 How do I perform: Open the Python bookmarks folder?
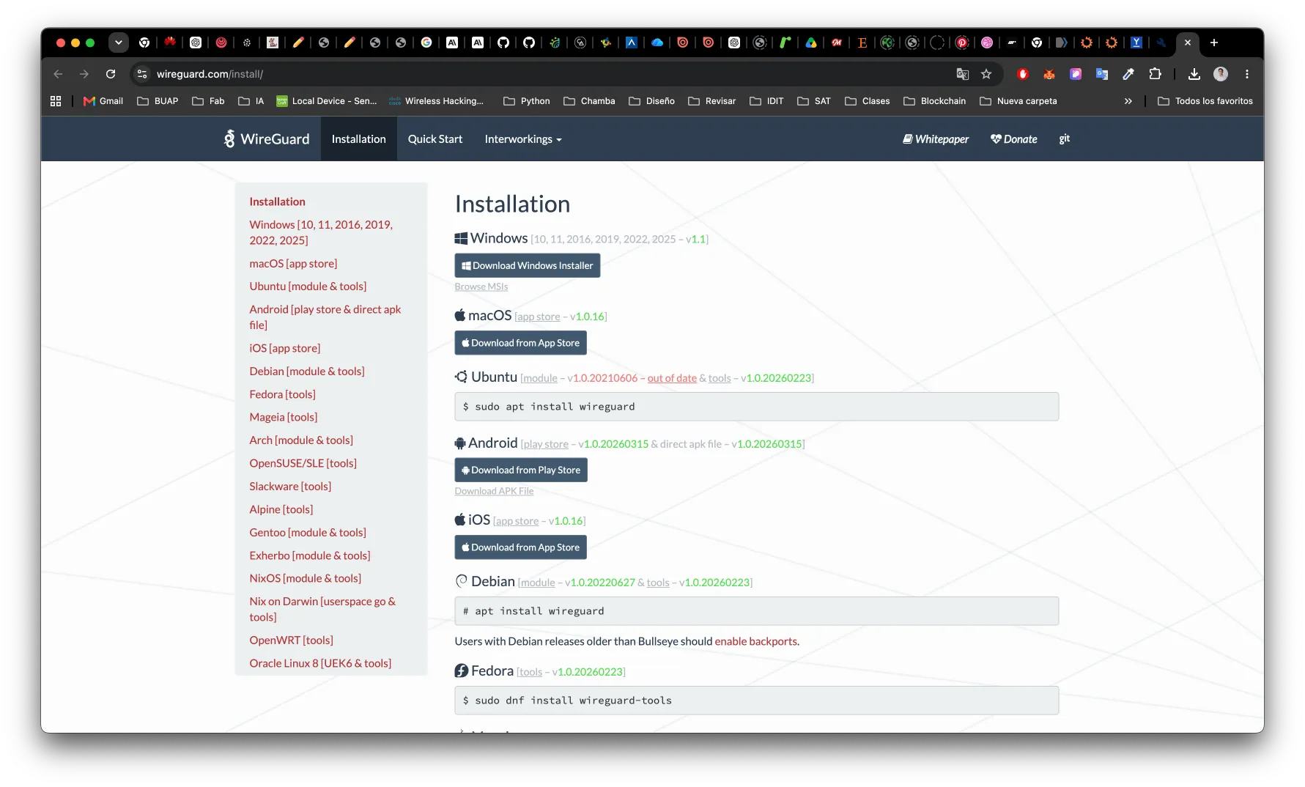pyautogui.click(x=527, y=101)
